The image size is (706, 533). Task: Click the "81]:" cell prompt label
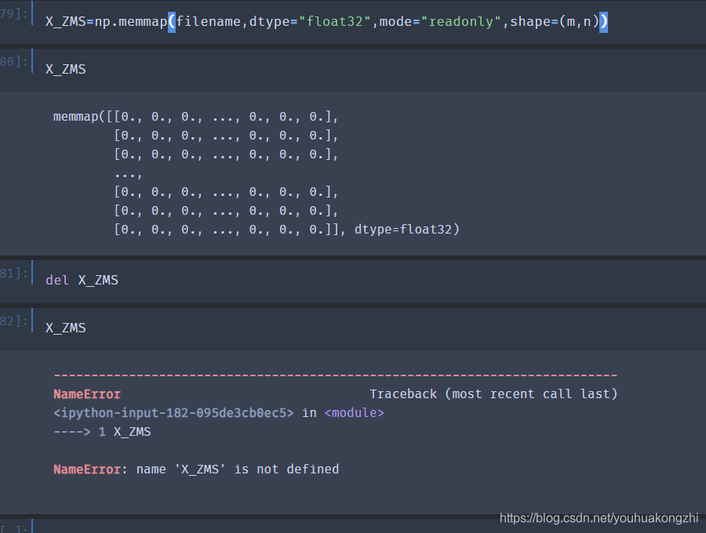click(x=14, y=273)
